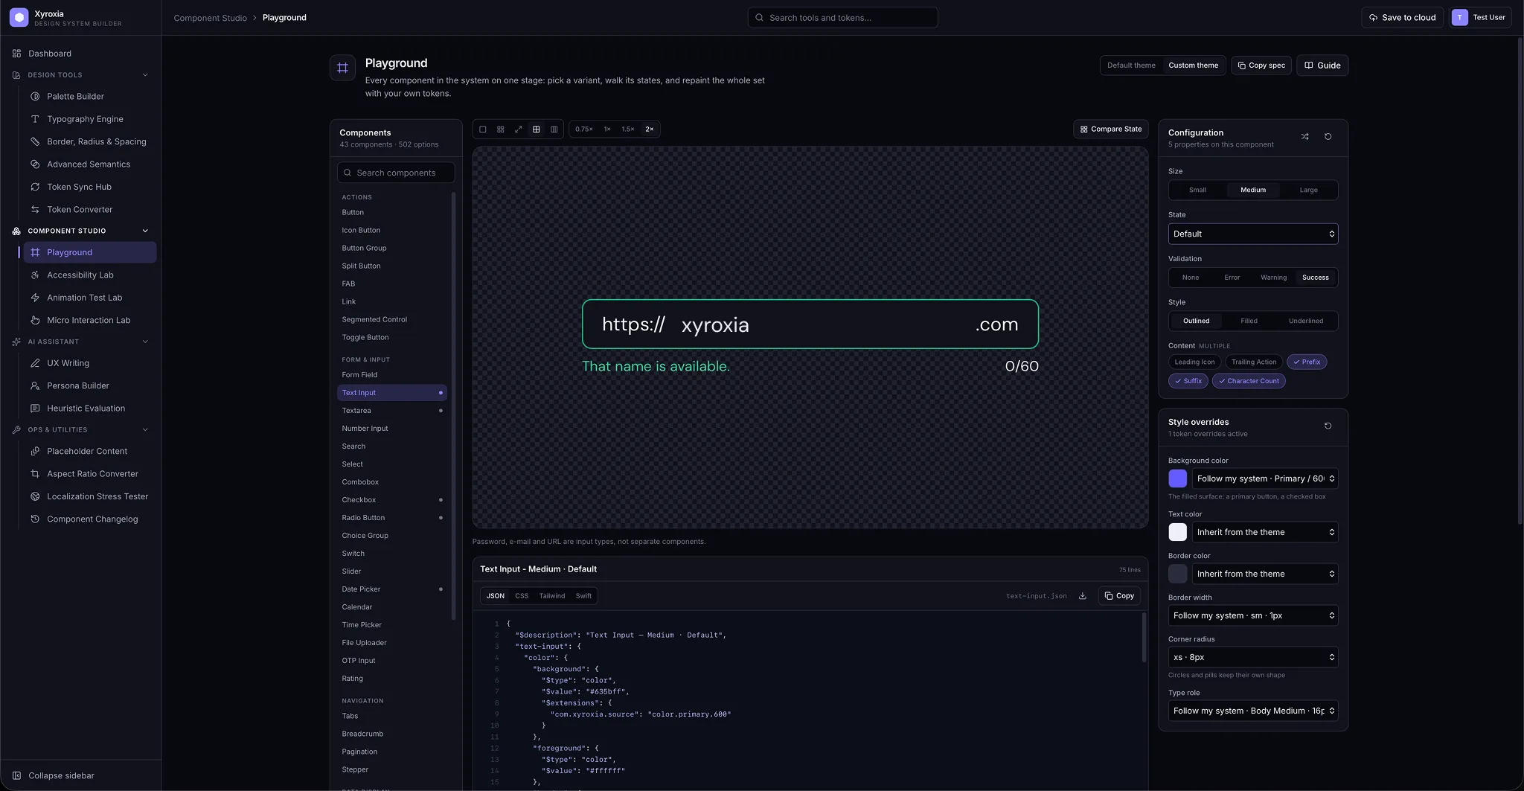Open Token Sync Hub
Viewport: 1524px width, 791px height.
click(89, 187)
